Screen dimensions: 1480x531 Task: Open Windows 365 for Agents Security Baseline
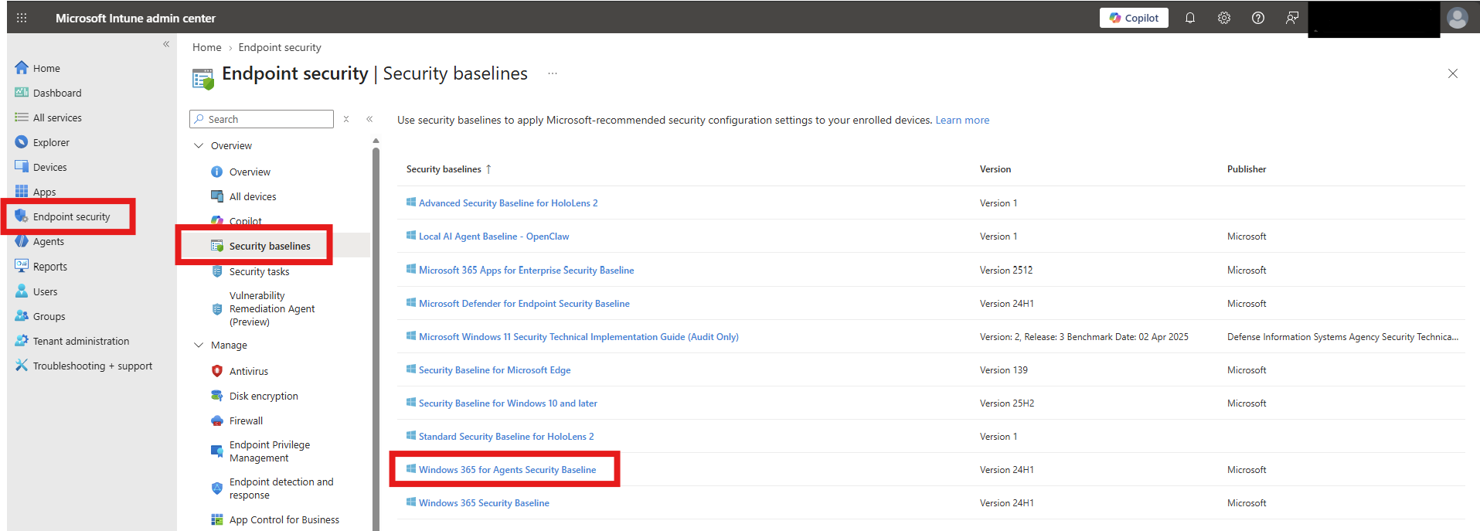click(507, 470)
